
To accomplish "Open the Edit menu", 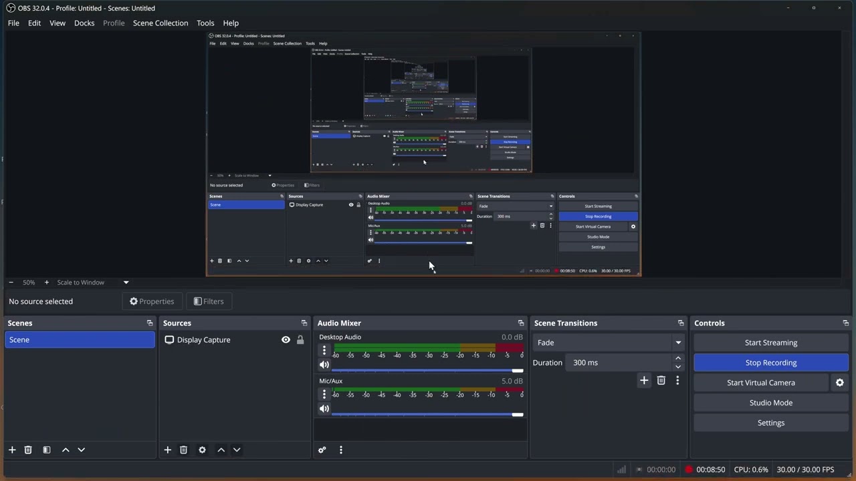I will (34, 23).
